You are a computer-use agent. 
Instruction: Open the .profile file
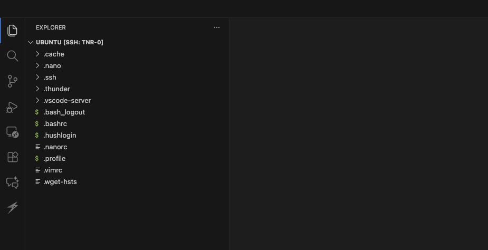pos(127,159)
